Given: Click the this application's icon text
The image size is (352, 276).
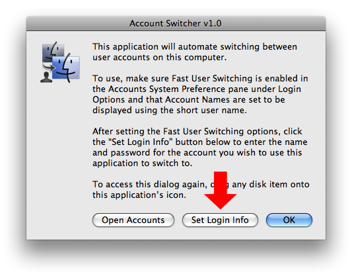Looking at the screenshot, I should click(x=139, y=195).
